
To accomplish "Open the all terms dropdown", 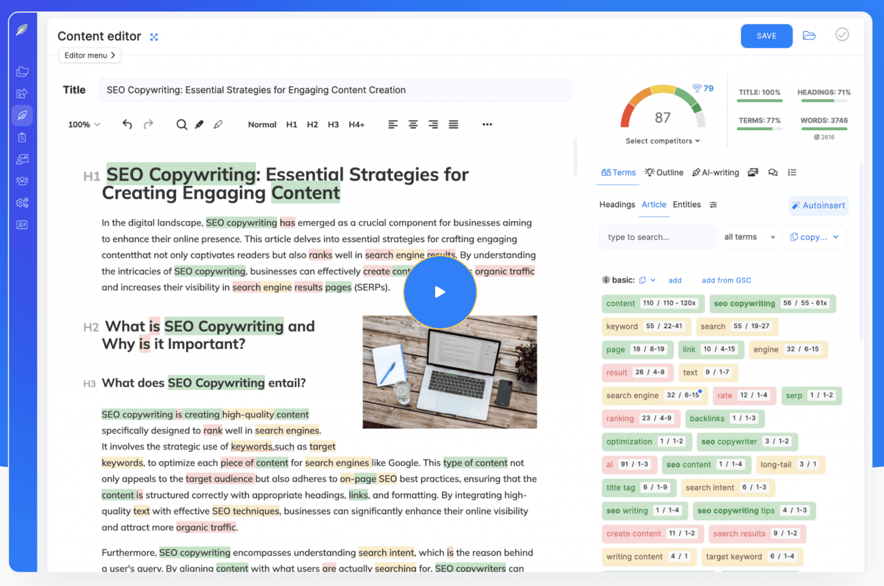I will pos(749,237).
